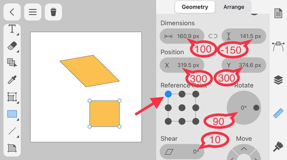Toggle the aspect ratio link lock
Viewport: 287px width, 160px height.
pos(213,36)
